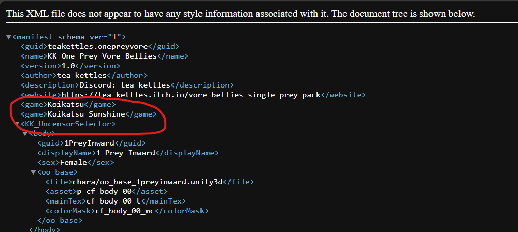Image resolution: width=518 pixels, height=232 pixels.
Task: Click the guid 1PreyInward line
Action: [91, 143]
